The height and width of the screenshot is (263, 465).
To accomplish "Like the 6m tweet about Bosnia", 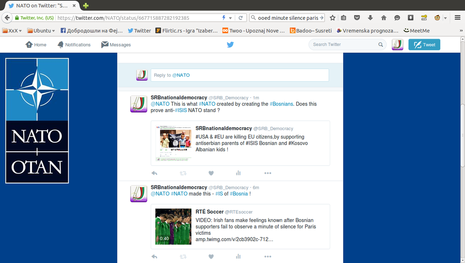I will pos(211,256).
